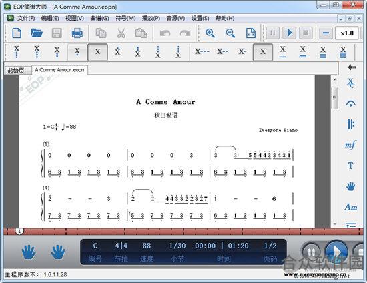Select note with two dots below
367x283 pixels.
click(x=57, y=52)
